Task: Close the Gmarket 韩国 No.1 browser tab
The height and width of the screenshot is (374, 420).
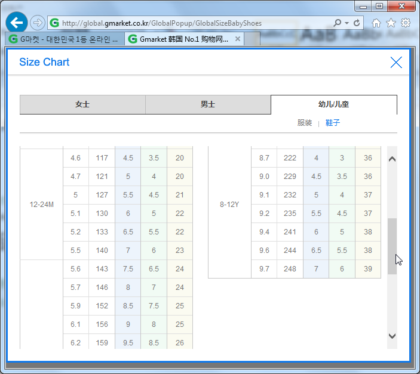Action: 238,39
